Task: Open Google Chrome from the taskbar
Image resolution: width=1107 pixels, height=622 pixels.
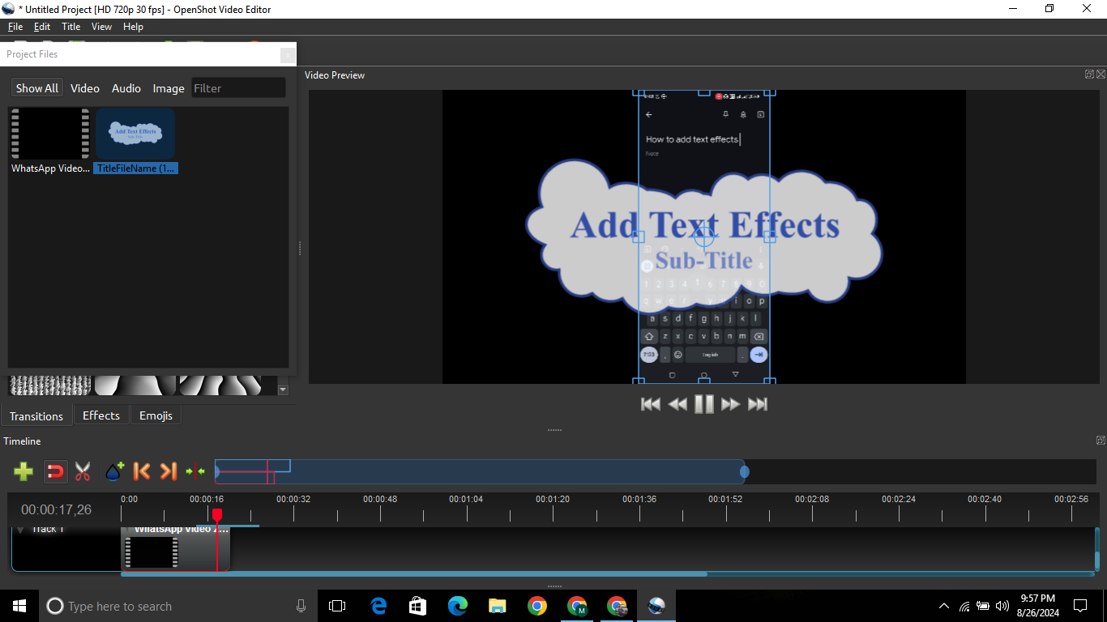Action: click(x=537, y=606)
